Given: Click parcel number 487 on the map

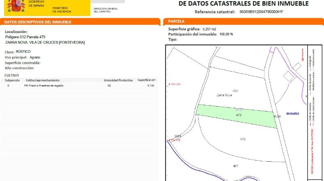Looking at the screenshot, I should pyautogui.click(x=235, y=166).
